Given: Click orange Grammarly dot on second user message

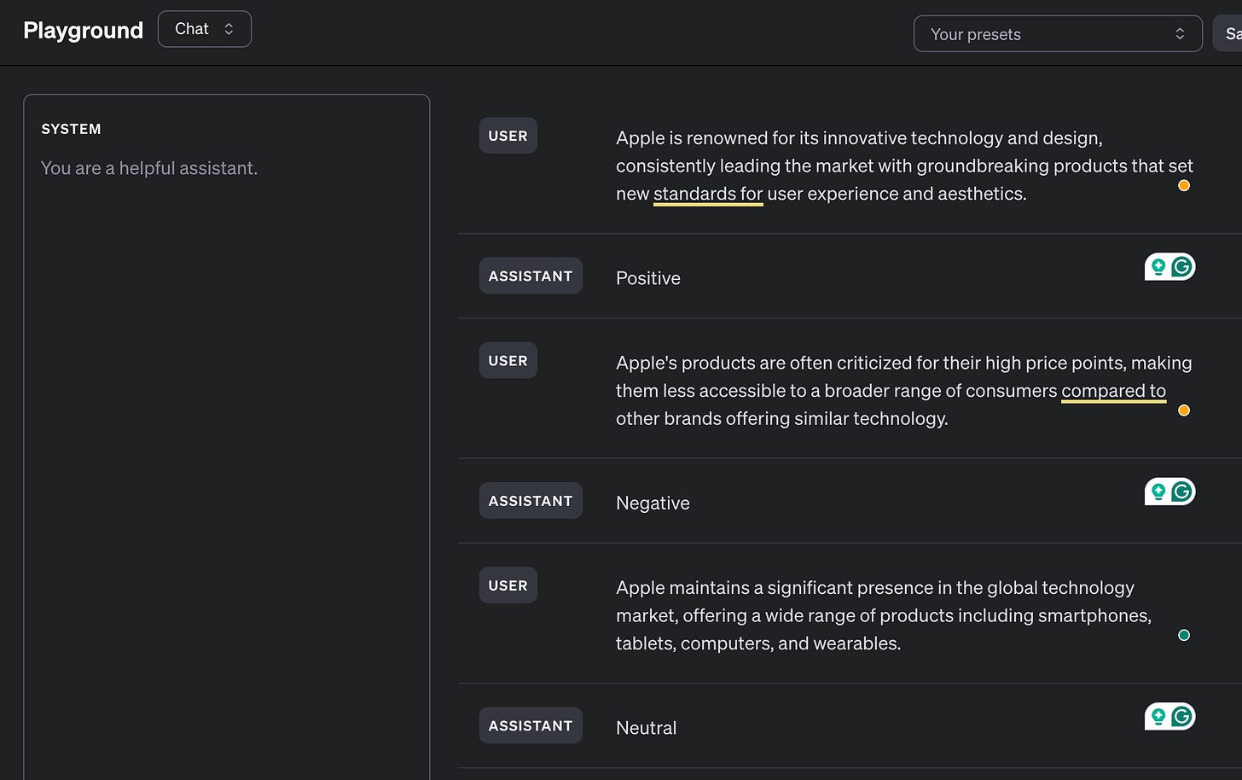Looking at the screenshot, I should tap(1184, 410).
